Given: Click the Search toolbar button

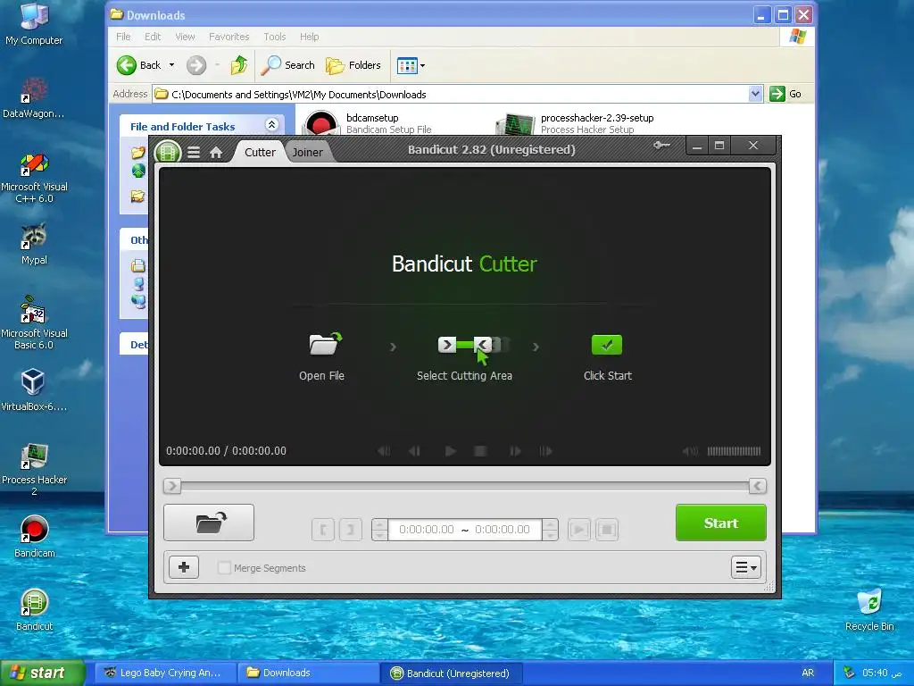Looking at the screenshot, I should click(287, 65).
